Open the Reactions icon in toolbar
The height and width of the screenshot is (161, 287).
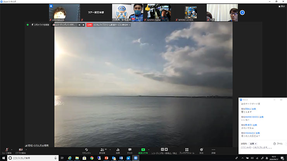tap(201, 150)
